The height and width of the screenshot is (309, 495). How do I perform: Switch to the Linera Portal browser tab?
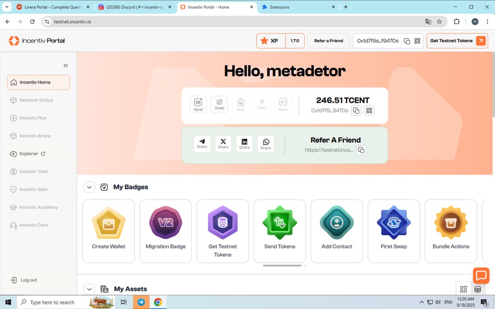tap(53, 7)
